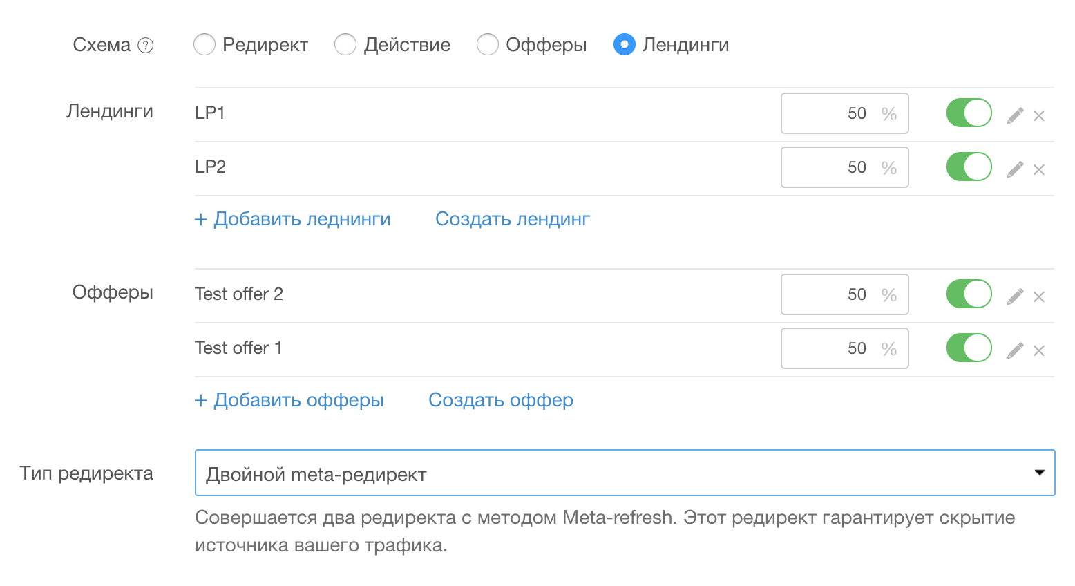Click Создать оффер link
This screenshot has width=1075, height=586.
(501, 400)
